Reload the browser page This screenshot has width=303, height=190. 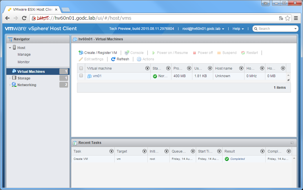(x=24, y=18)
